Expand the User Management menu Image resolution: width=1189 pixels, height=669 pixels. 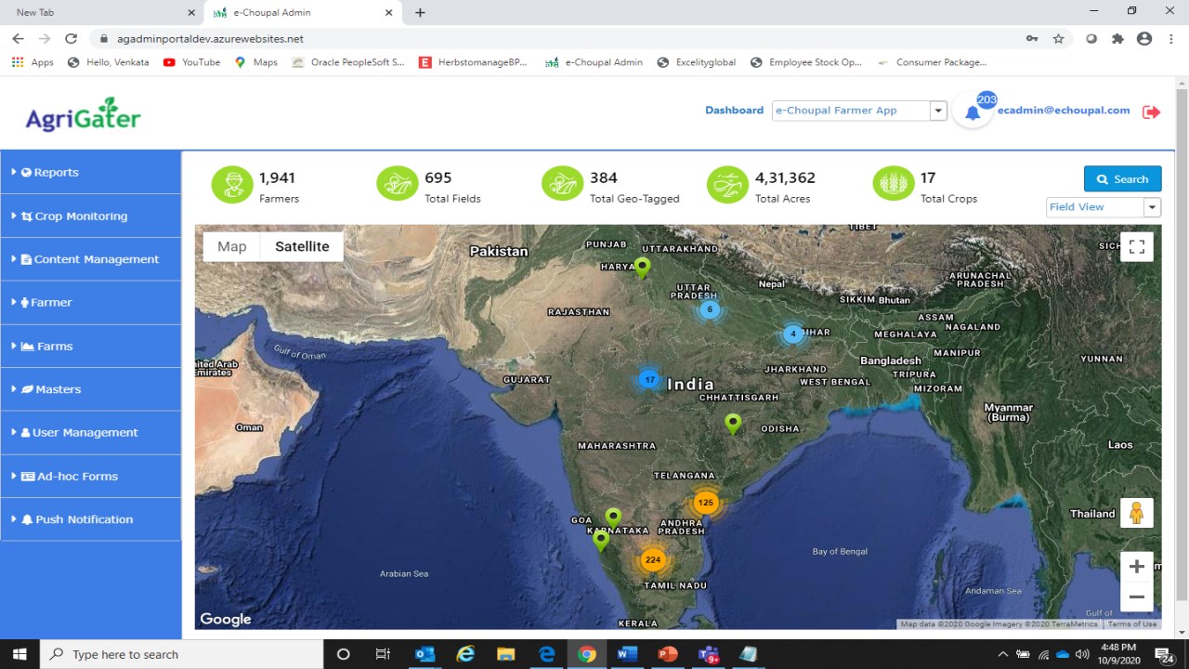[90, 432]
